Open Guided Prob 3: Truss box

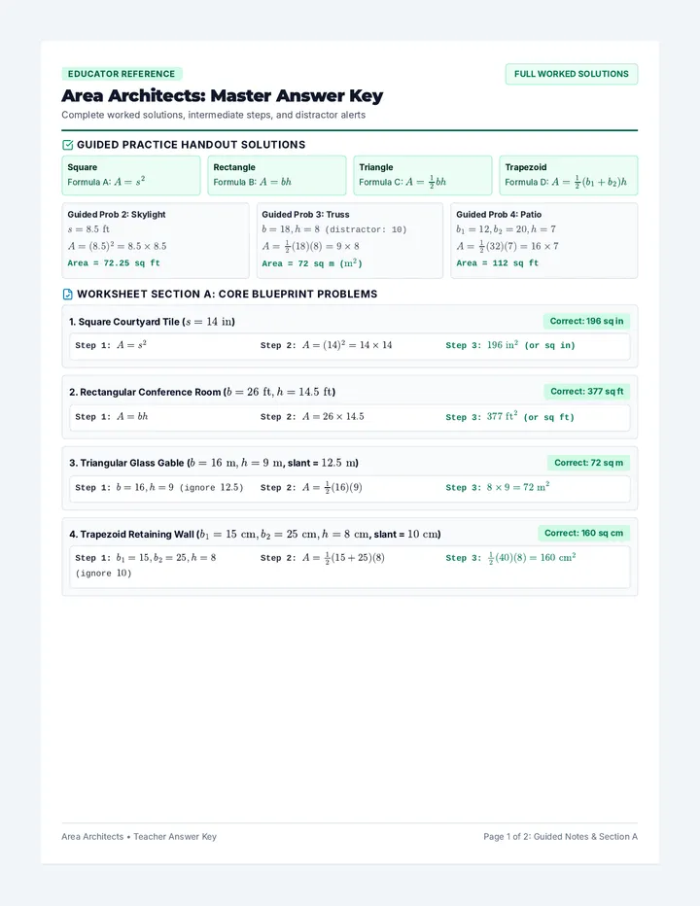pos(350,240)
